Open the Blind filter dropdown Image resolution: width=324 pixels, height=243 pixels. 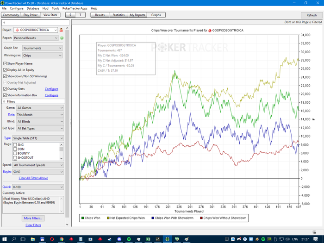(x=40, y=121)
